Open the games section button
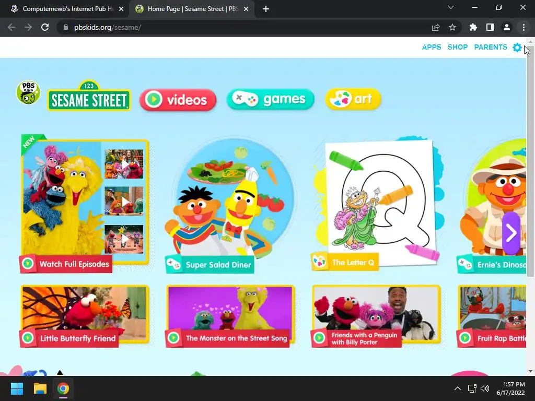This screenshot has height=401, width=535. [270, 99]
